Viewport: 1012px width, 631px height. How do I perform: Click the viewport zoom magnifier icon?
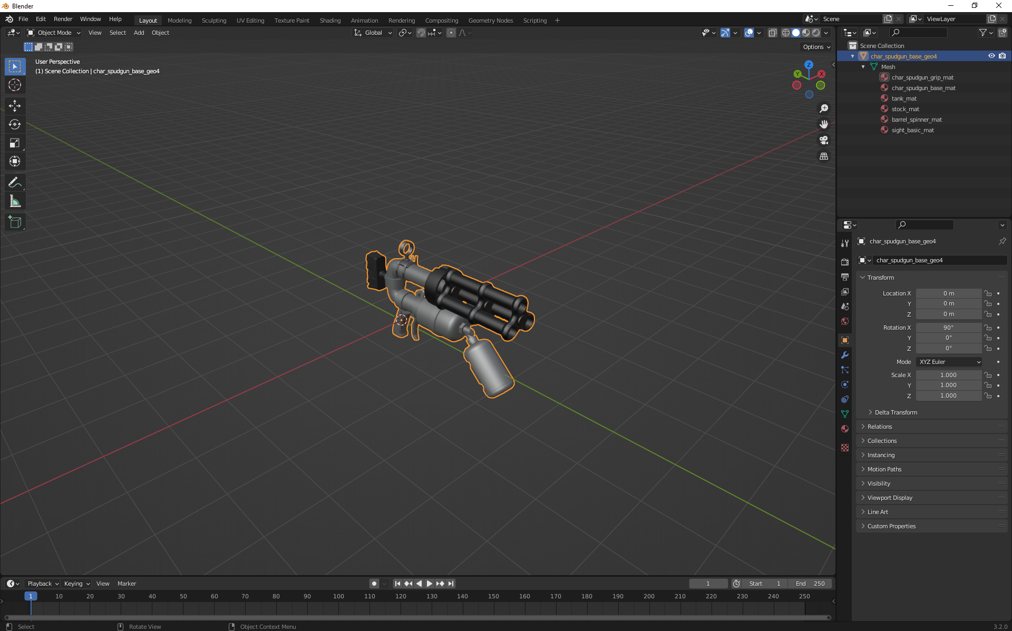point(824,109)
